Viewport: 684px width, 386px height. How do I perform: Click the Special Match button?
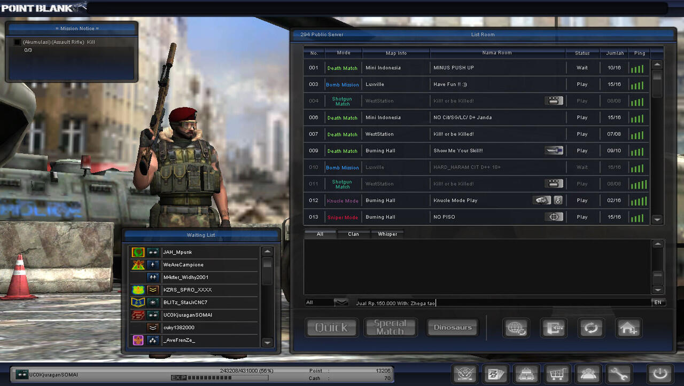point(390,327)
